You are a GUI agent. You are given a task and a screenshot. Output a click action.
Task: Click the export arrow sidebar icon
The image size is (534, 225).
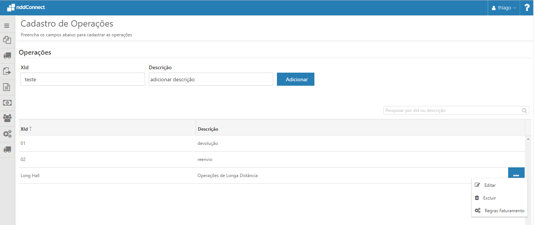(x=7, y=71)
